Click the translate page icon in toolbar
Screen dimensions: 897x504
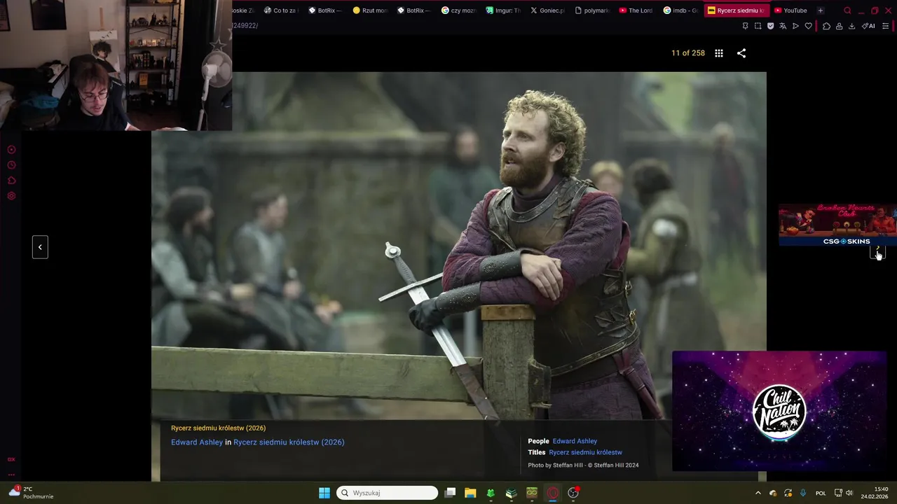click(783, 26)
